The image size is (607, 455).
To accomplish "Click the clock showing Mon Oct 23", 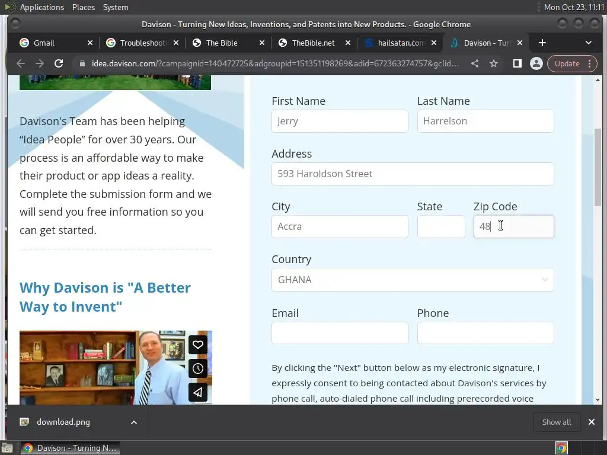I will pos(574,7).
